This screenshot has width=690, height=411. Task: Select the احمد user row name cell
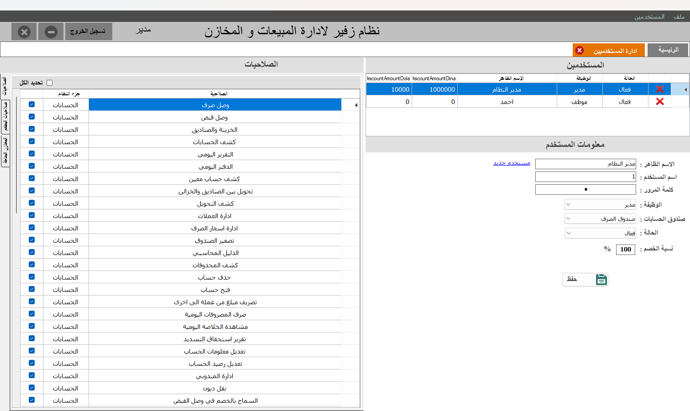point(507,102)
